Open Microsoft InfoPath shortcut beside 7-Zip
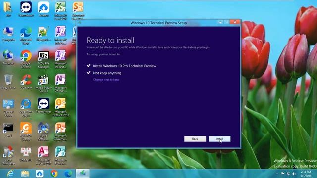 [60, 59]
